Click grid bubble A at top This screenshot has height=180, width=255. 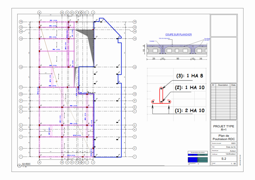39,12
